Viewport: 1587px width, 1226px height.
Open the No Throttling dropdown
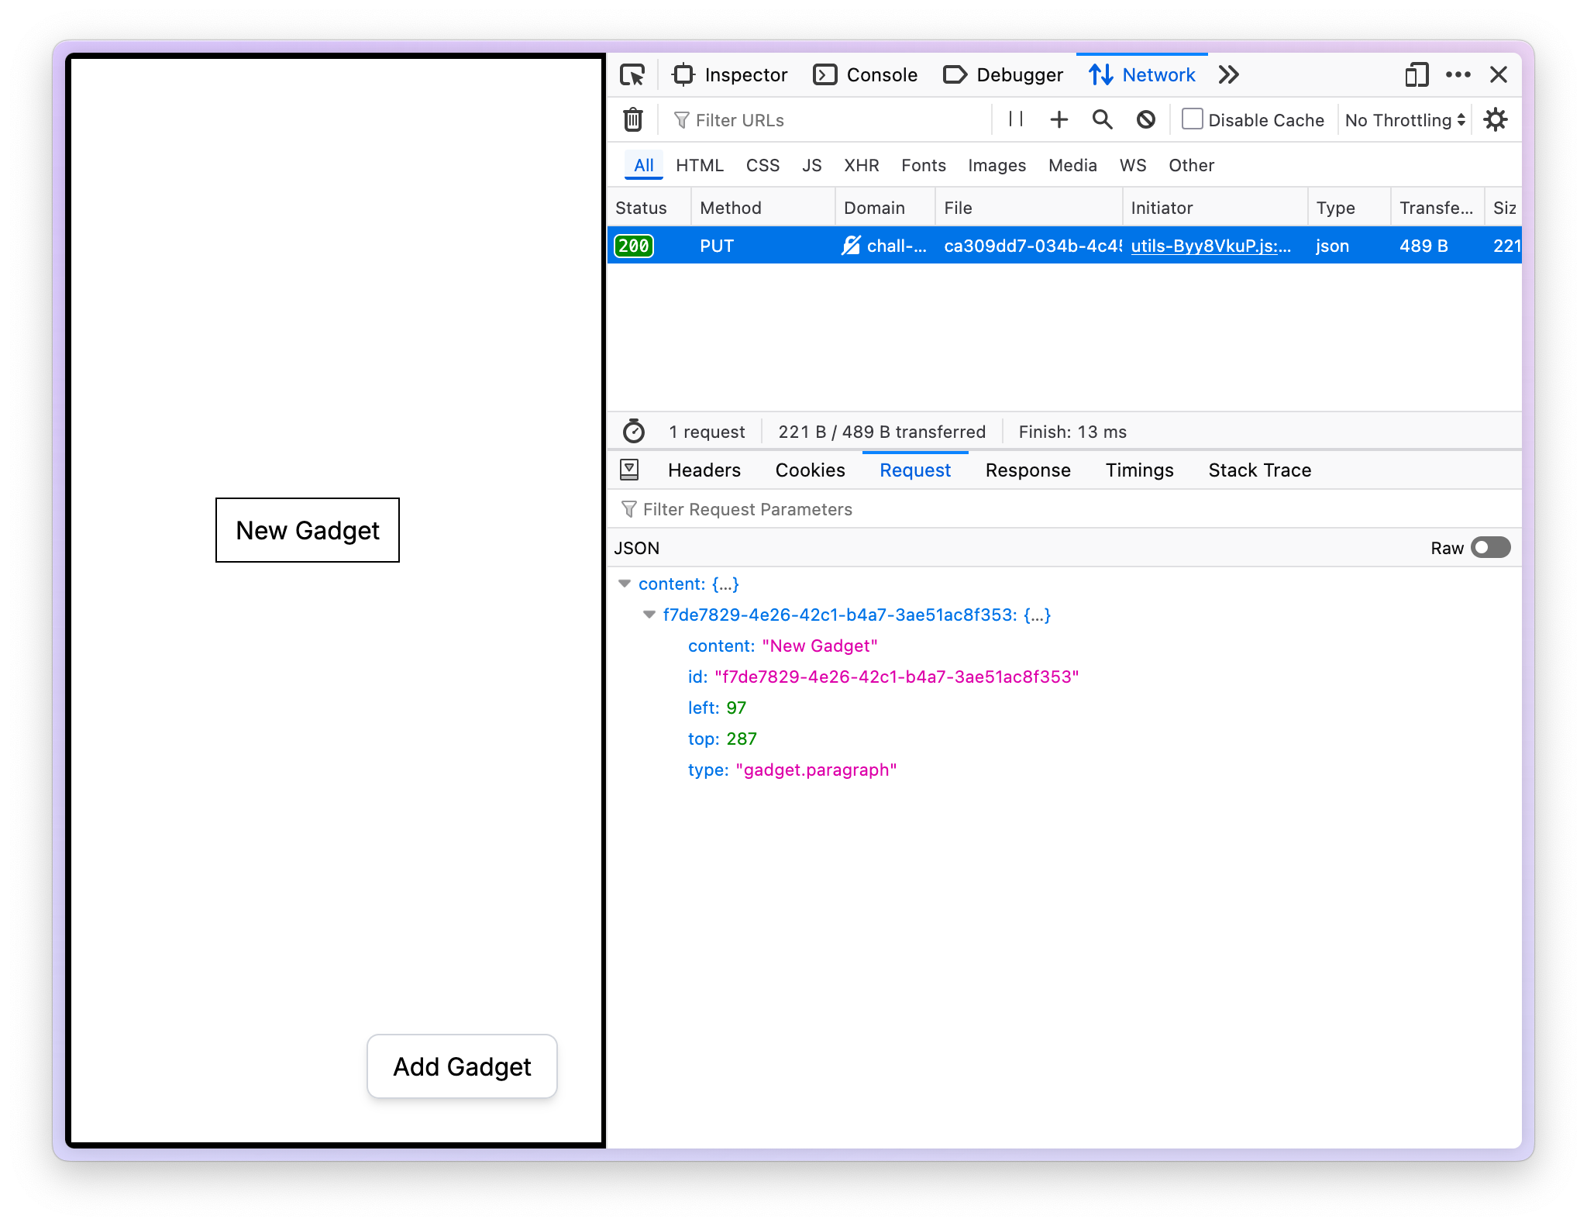coord(1404,120)
